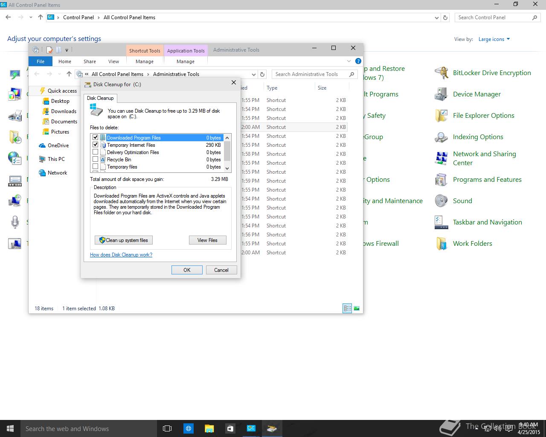The height and width of the screenshot is (437, 546).
Task: Open Work Folders icon
Action: pyautogui.click(x=441, y=244)
